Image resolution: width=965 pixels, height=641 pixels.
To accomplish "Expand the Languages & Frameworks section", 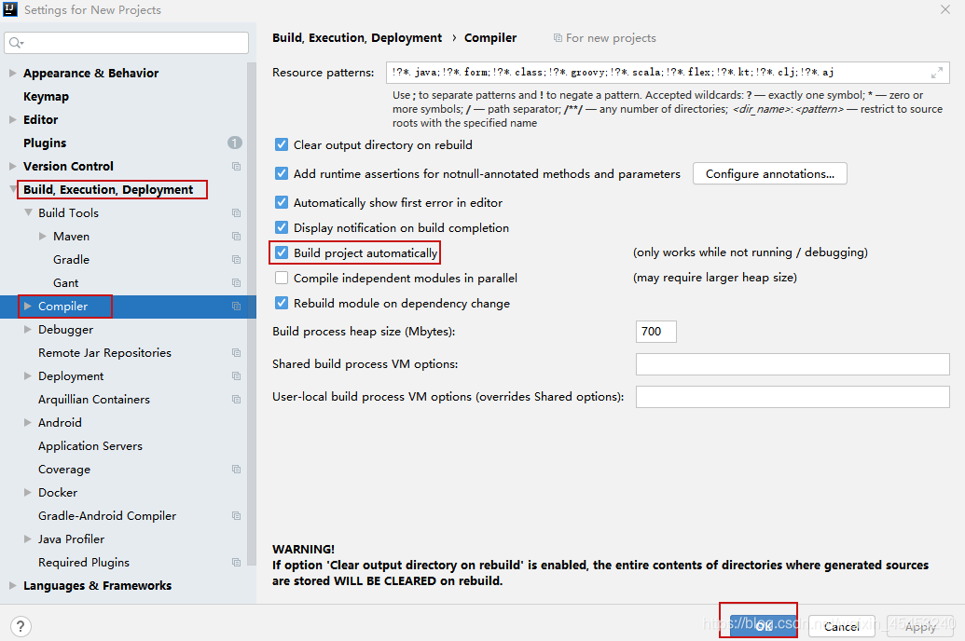I will [12, 586].
